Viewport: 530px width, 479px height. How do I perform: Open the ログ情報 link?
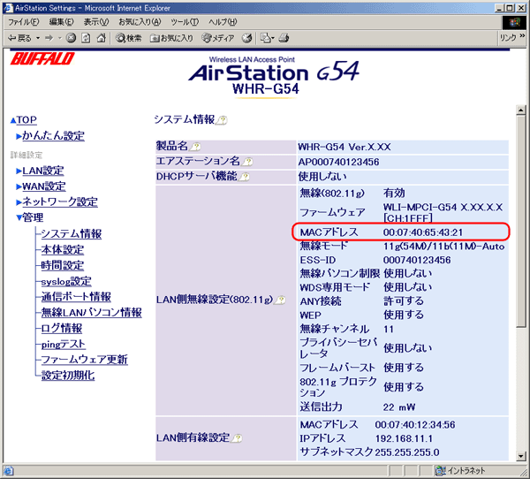[x=62, y=329]
